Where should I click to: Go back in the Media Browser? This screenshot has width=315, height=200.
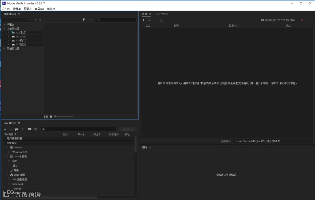click(36, 20)
